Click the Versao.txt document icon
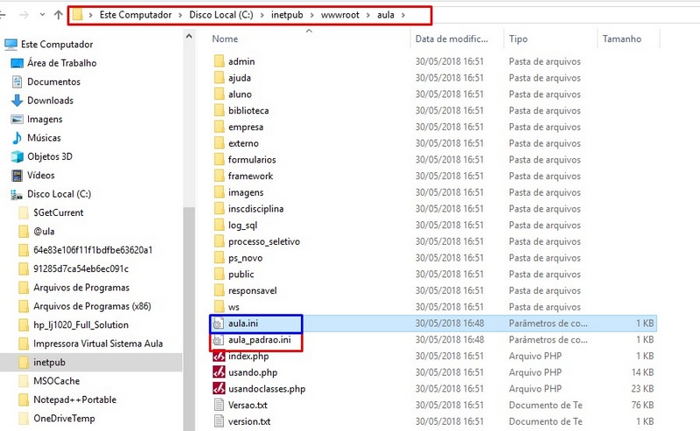 click(x=219, y=405)
